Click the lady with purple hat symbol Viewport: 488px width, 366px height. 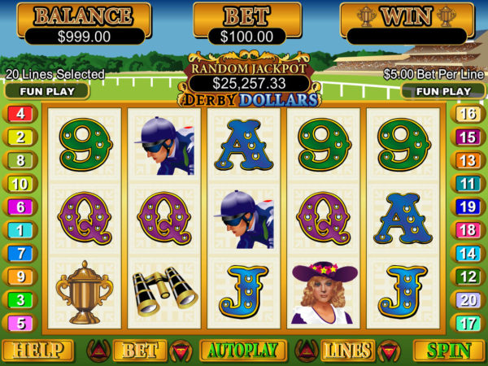324,293
